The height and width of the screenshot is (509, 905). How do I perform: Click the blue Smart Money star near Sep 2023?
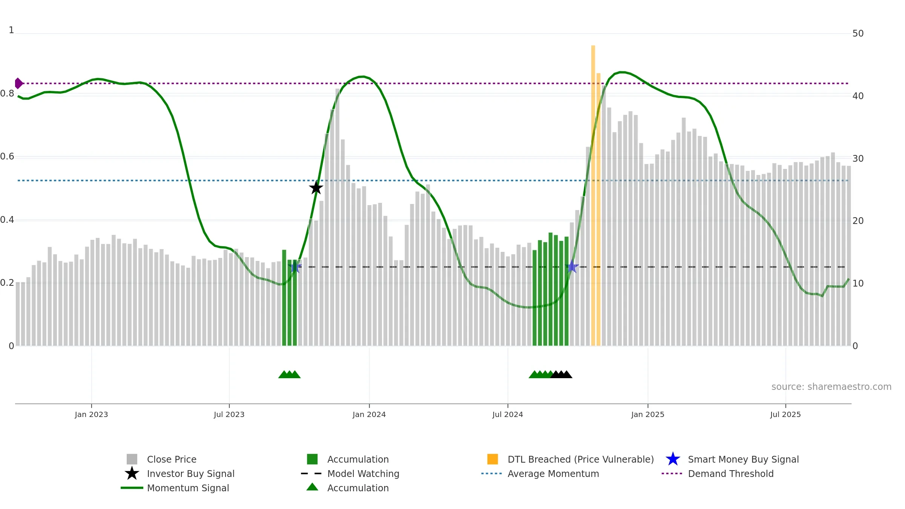[295, 267]
